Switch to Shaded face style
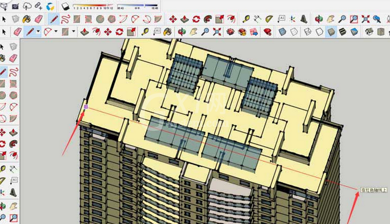Viewport: 390px width, 224px height. (x=331, y=32)
